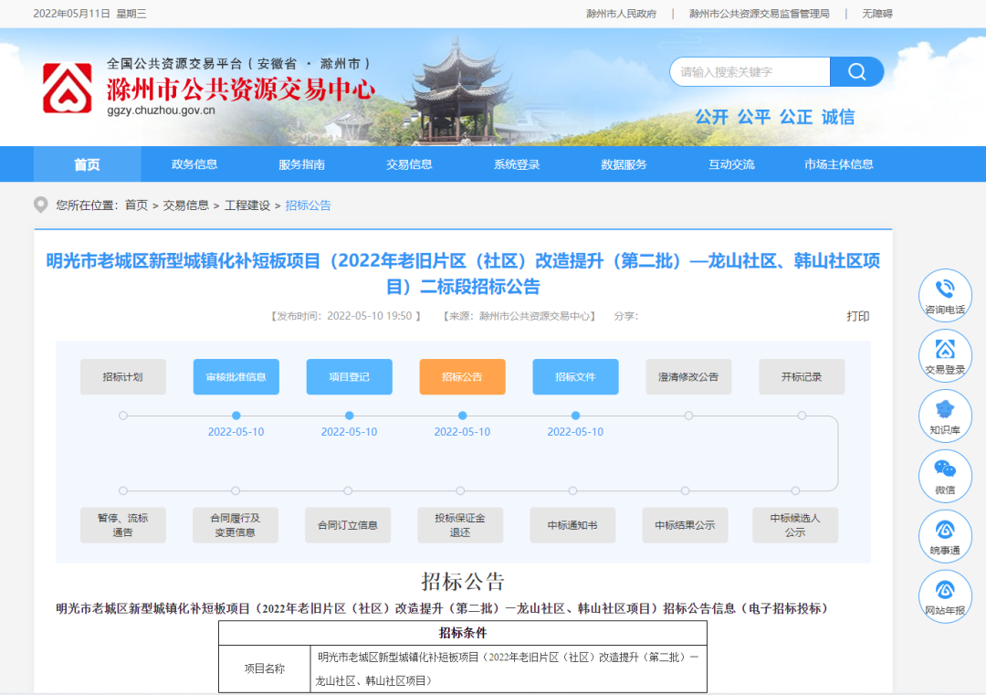Click the 网站年报 annual report icon
This screenshot has height=695, width=986.
tap(945, 595)
